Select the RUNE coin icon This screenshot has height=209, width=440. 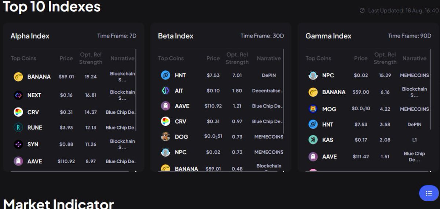(x=18, y=128)
